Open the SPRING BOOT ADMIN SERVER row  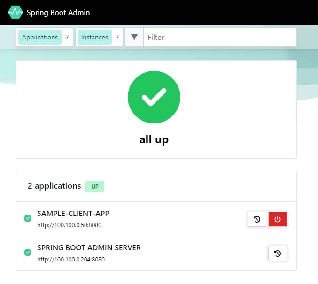click(x=156, y=253)
